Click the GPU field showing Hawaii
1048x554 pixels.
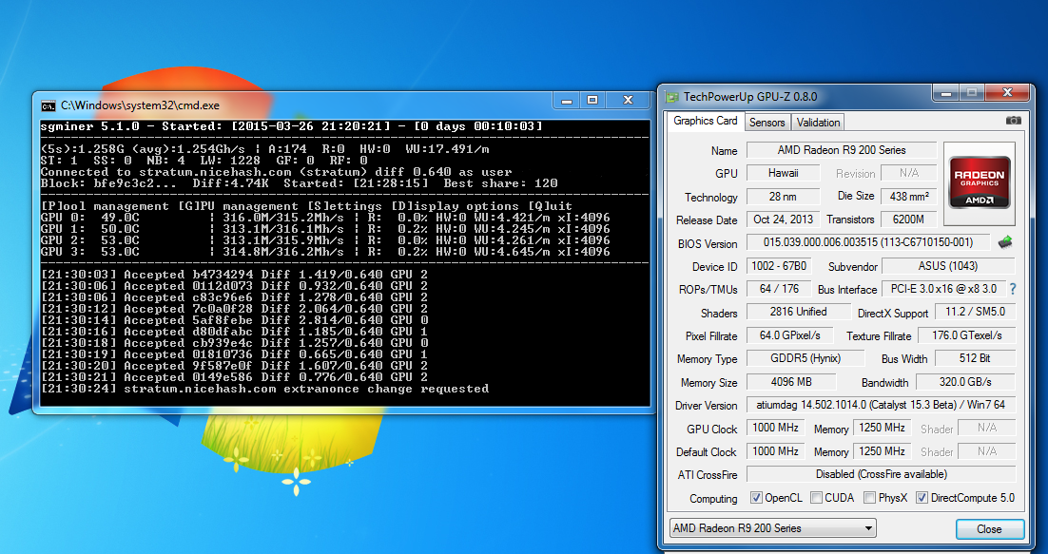[x=784, y=173]
